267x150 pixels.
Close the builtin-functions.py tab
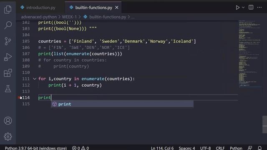pos(117,7)
